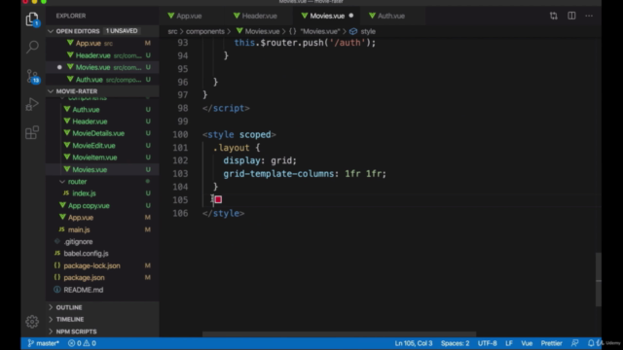Open Movies.vue in Open Editors list
The width and height of the screenshot is (623, 350).
point(102,67)
